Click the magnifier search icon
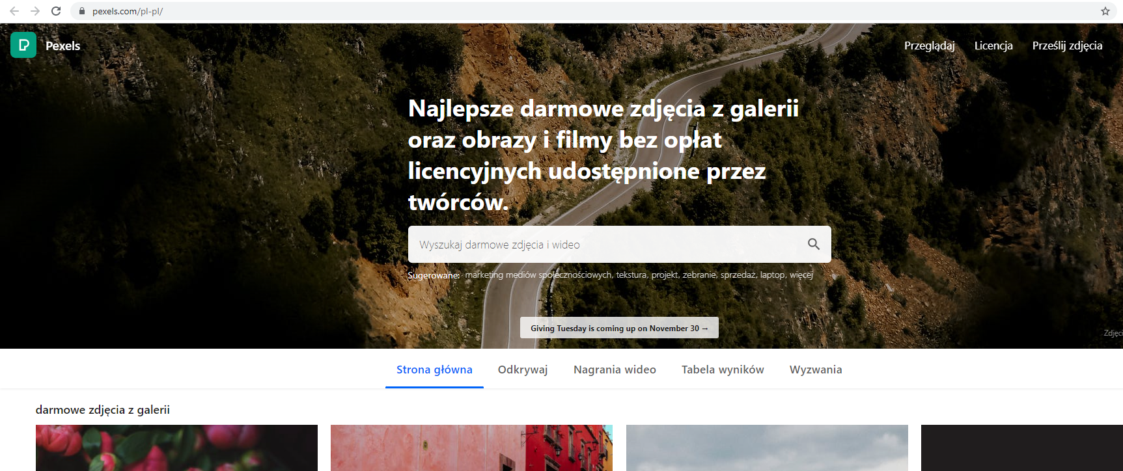Viewport: 1123px width, 471px height. pyautogui.click(x=813, y=244)
